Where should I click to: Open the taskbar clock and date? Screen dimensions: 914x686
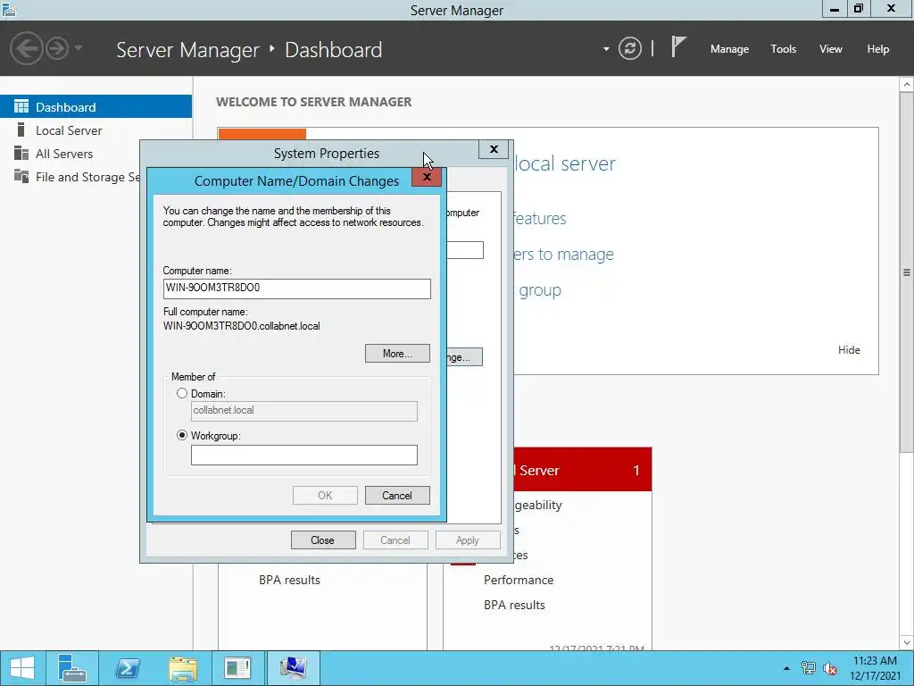tap(875, 668)
